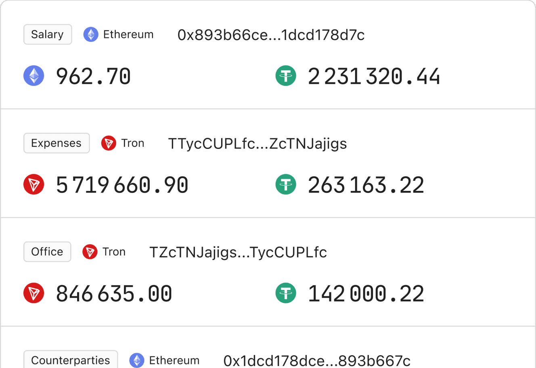The height and width of the screenshot is (368, 536).
Task: Click the small Tron icon beside Office tag
Action: click(90, 252)
